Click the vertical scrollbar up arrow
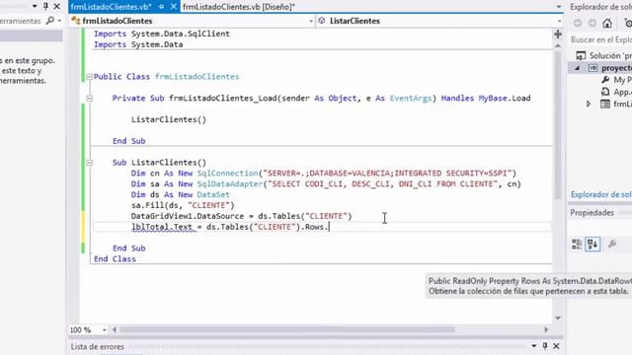Screen dimensions: 632x355 point(558,46)
